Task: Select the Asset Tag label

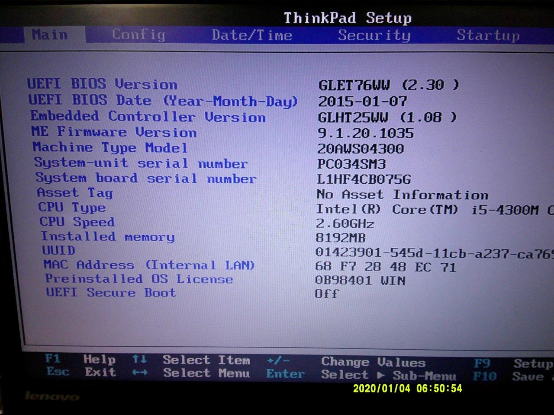Action: pos(75,192)
